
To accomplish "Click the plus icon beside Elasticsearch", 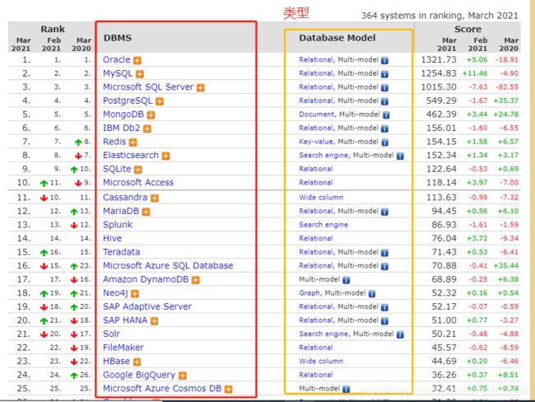I will 165,156.
